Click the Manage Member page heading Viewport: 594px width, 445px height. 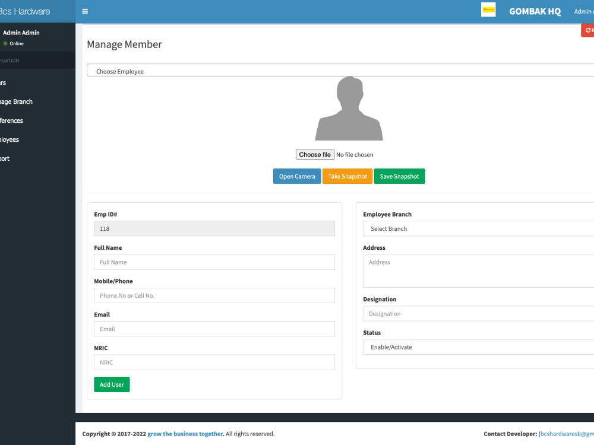[124, 44]
